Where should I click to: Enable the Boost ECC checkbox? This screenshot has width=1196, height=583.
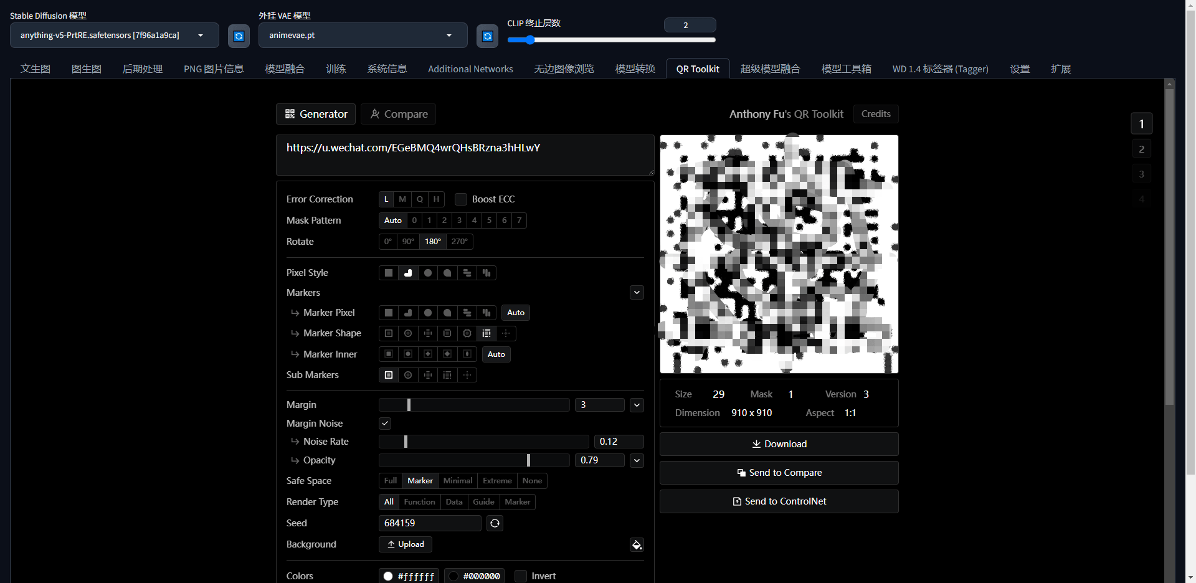[461, 199]
